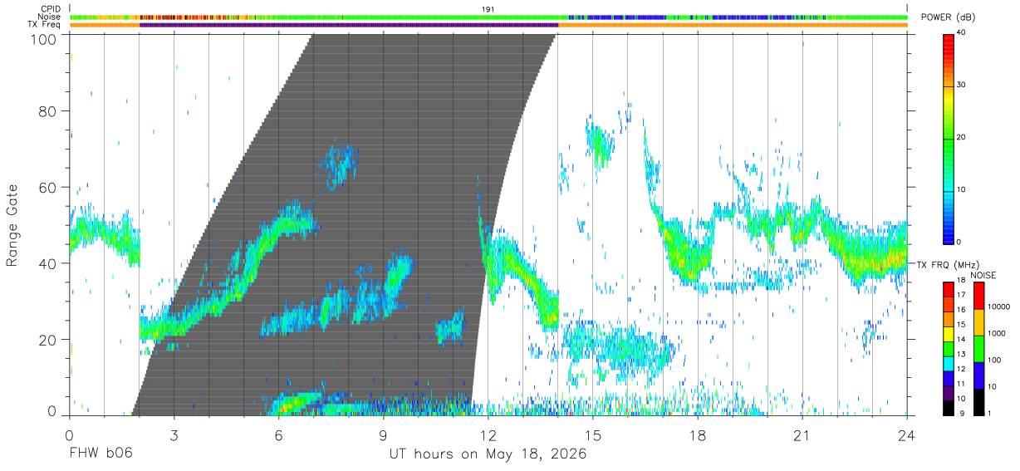Click noise legend value 10000
Viewport: 1020px width, 471px height.
pos(998,307)
